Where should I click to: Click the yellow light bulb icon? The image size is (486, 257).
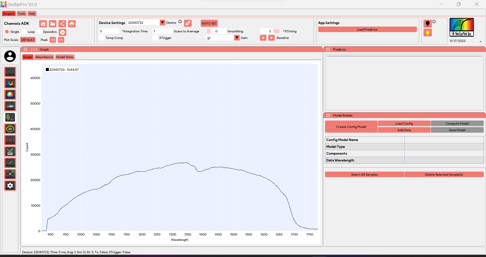click(x=428, y=33)
